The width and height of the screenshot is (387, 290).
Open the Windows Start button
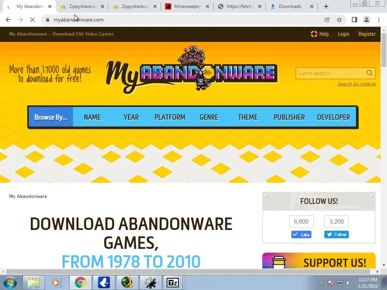tap(10, 282)
